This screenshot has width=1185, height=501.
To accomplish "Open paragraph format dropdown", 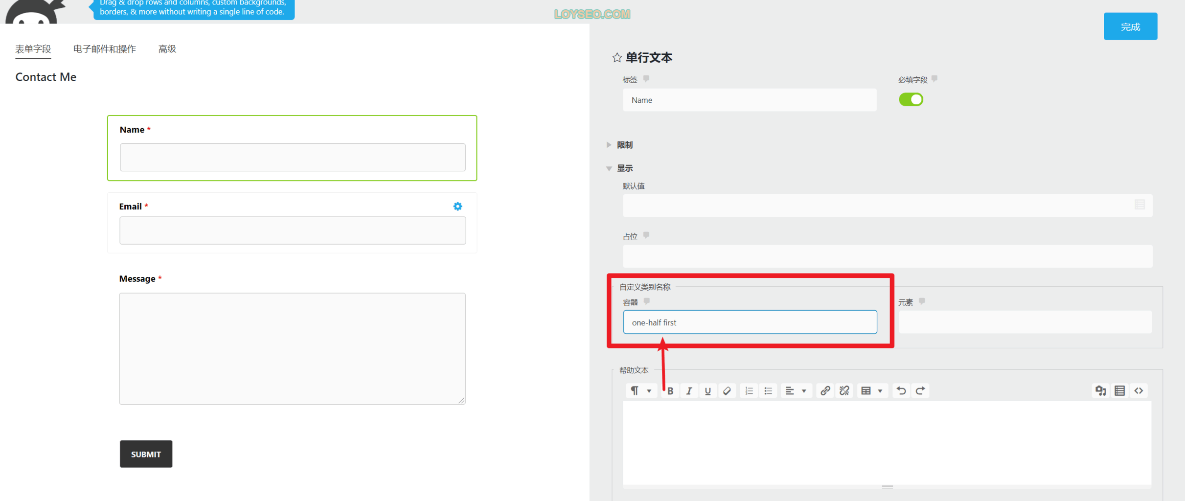I will (x=641, y=390).
